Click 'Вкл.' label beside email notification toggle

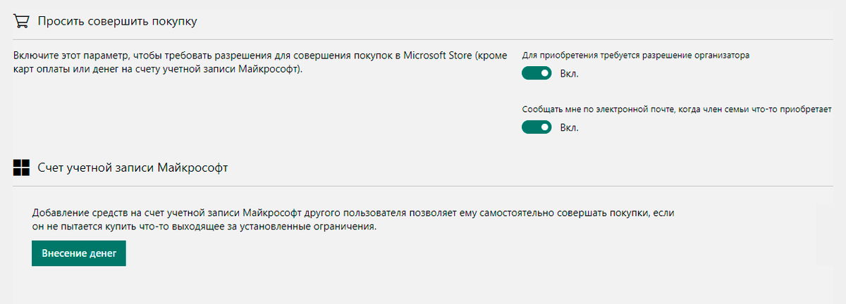click(569, 127)
